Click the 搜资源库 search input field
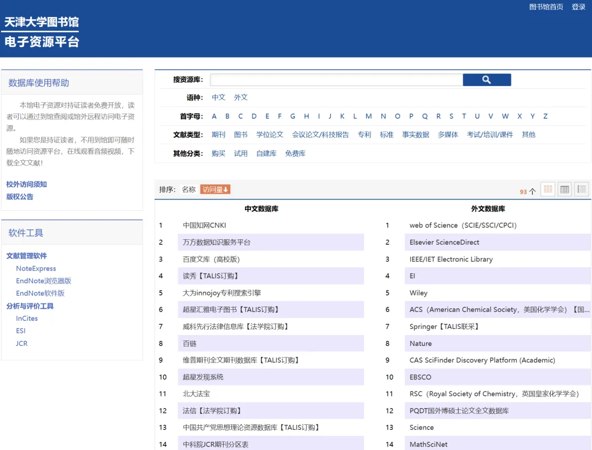 click(336, 80)
